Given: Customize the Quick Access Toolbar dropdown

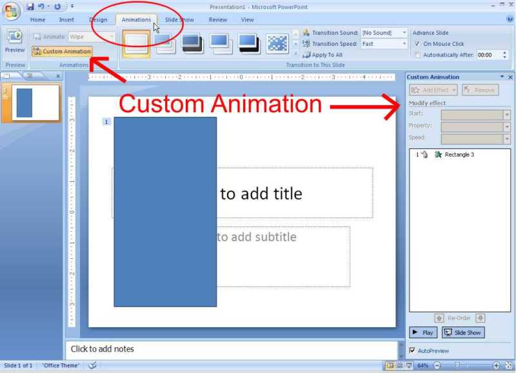Looking at the screenshot, I should pyautogui.click(x=72, y=6).
